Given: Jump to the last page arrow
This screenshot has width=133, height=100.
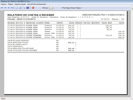Looking at the screenshot, I should coord(12,8).
